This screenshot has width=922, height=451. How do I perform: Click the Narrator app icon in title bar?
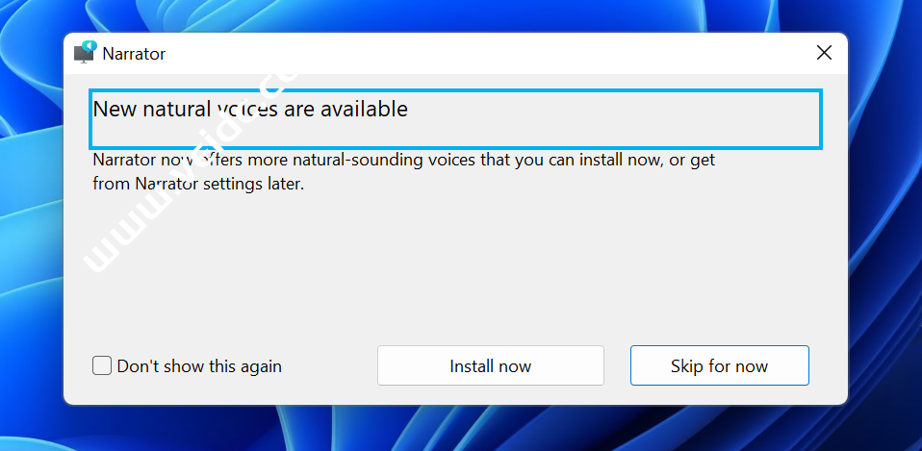(86, 53)
